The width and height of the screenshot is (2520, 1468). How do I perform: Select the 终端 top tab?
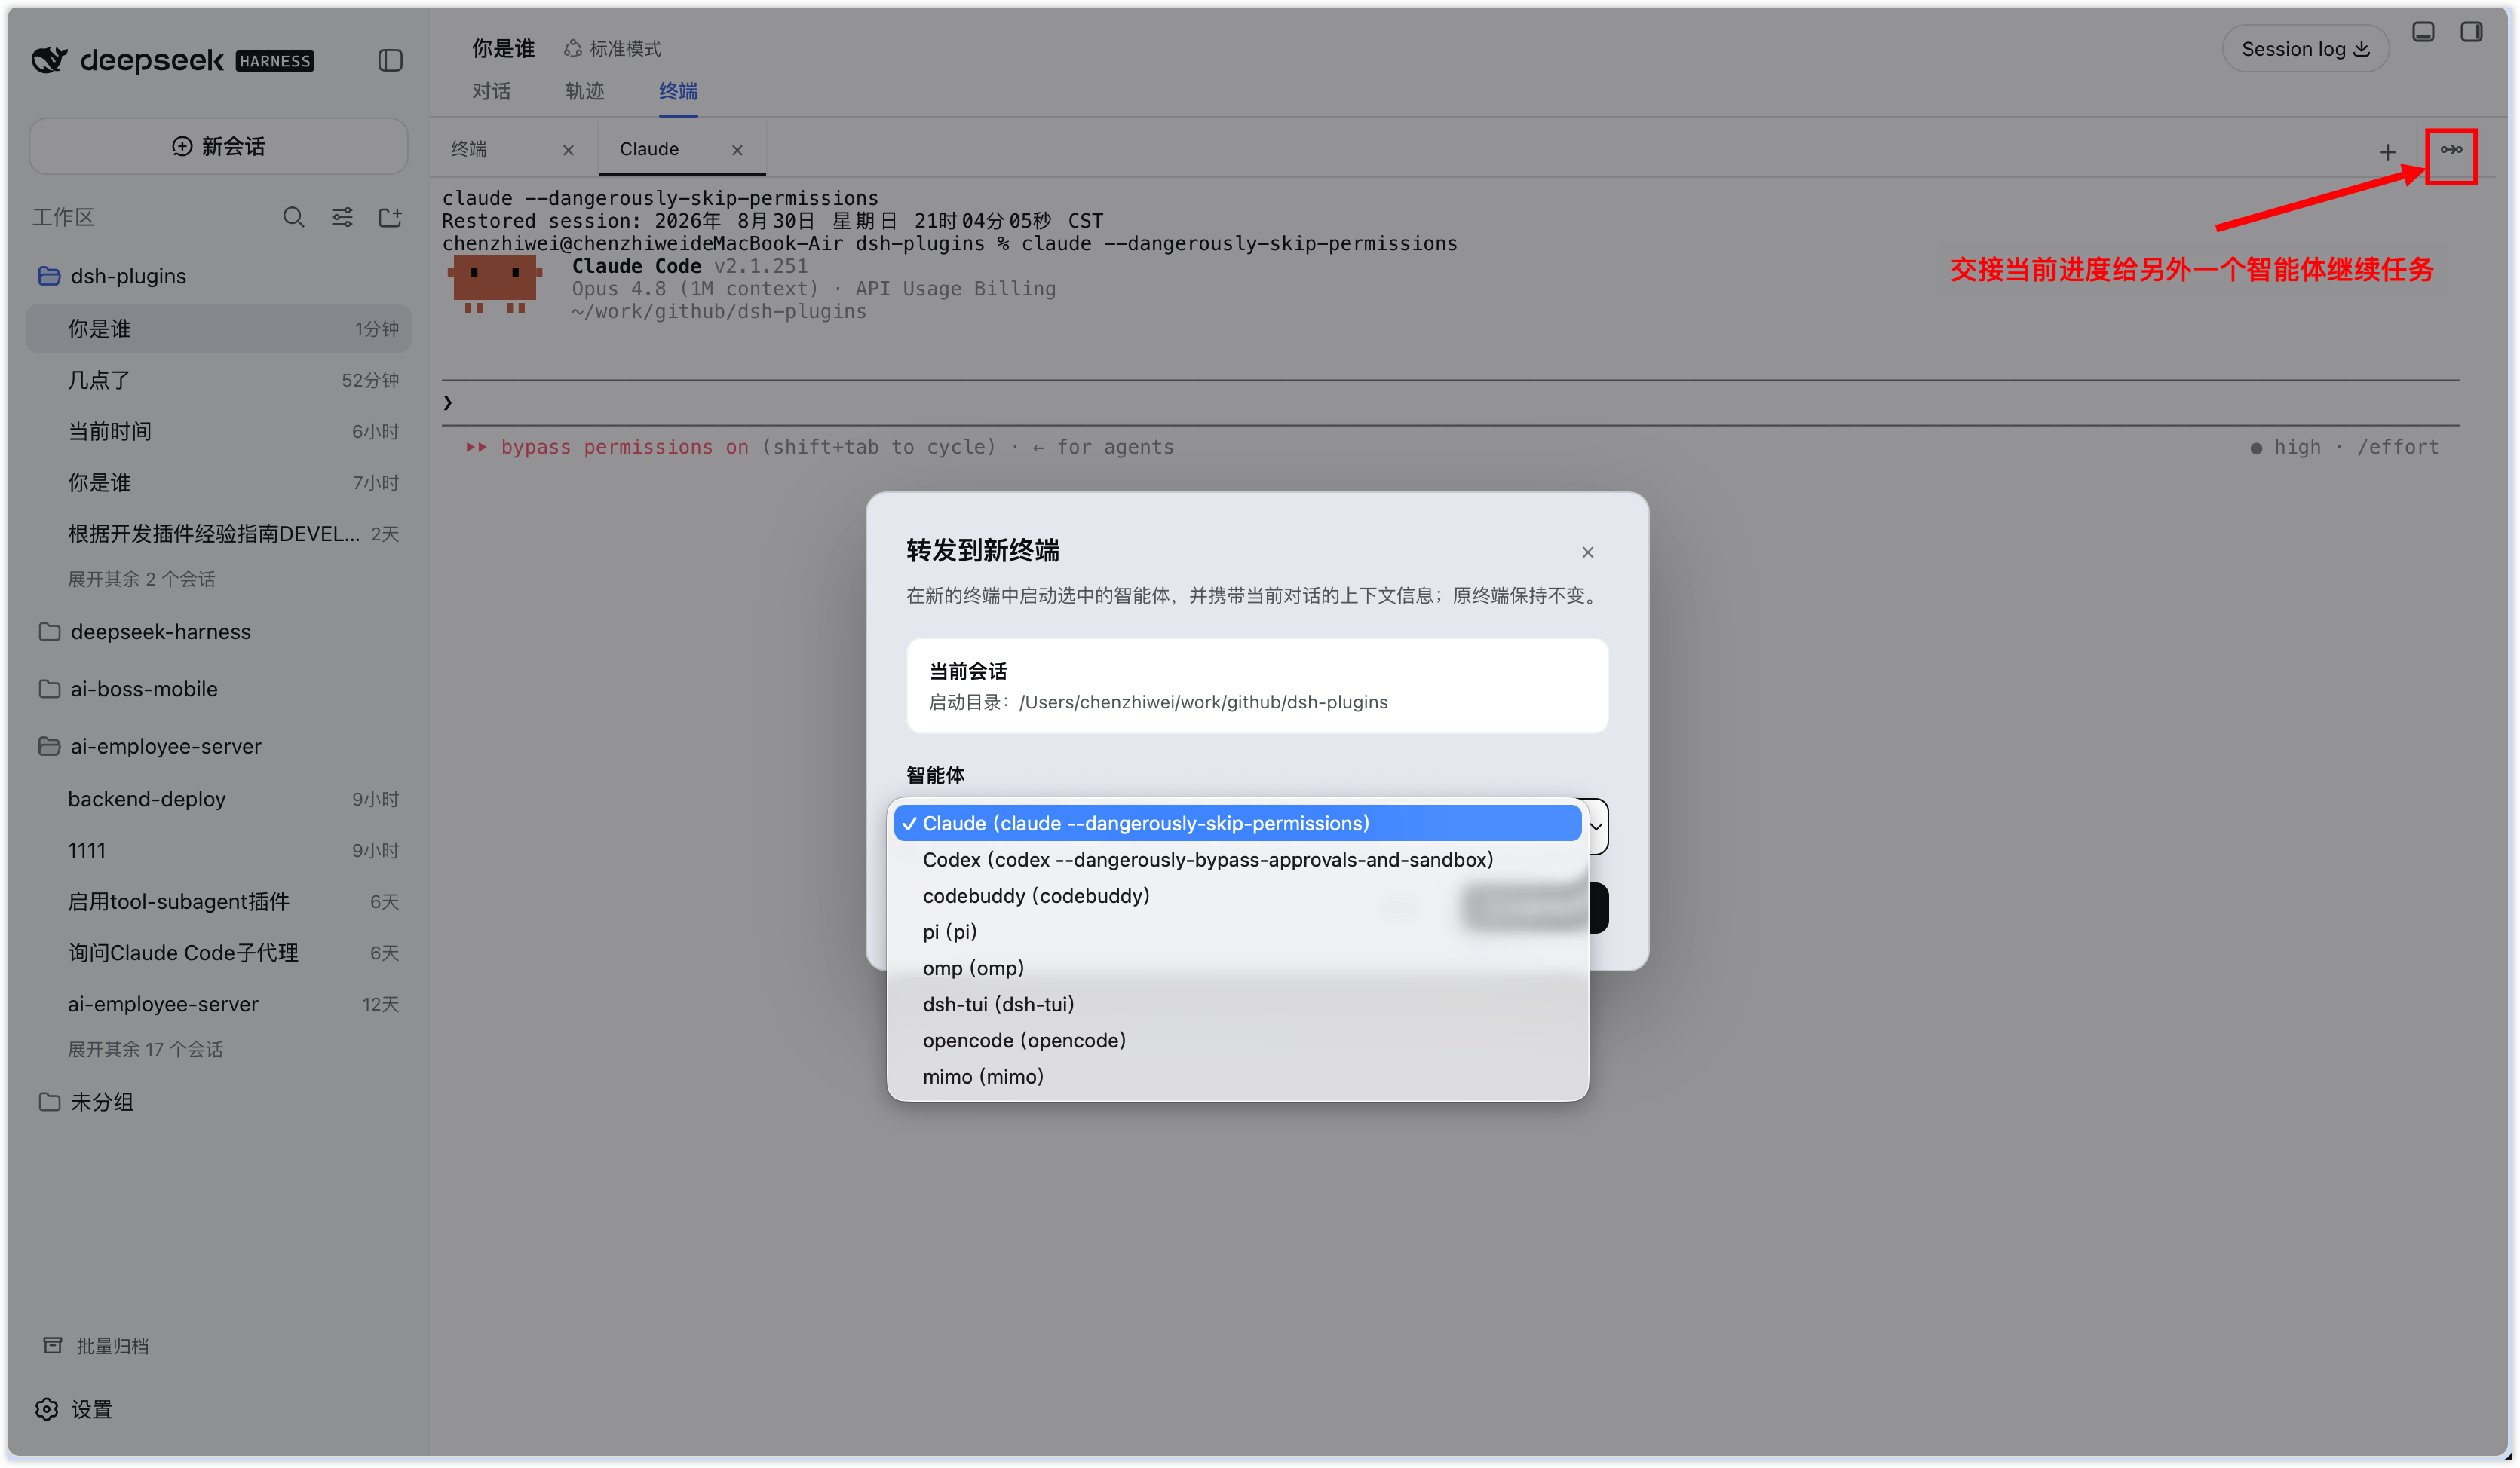tap(678, 91)
